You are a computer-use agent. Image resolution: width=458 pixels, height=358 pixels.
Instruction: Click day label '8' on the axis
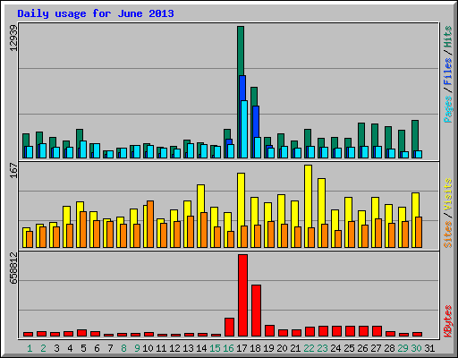click(123, 348)
